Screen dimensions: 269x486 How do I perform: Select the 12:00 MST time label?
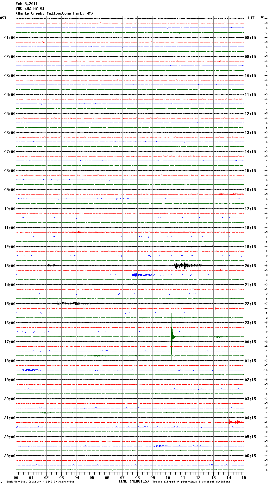pyautogui.click(x=10, y=247)
